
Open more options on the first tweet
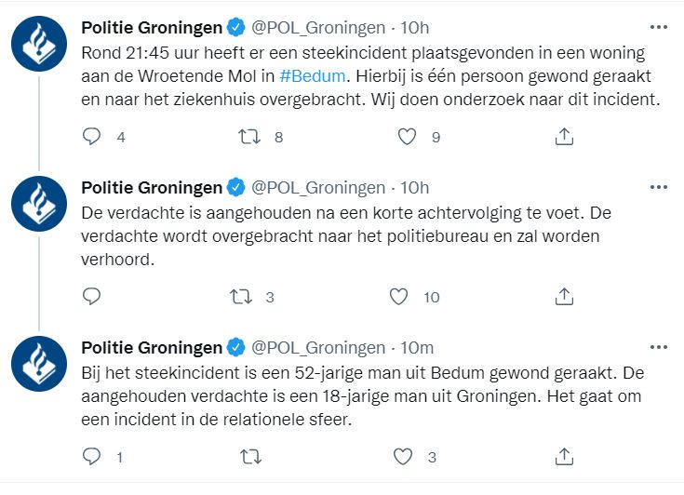[x=658, y=27]
